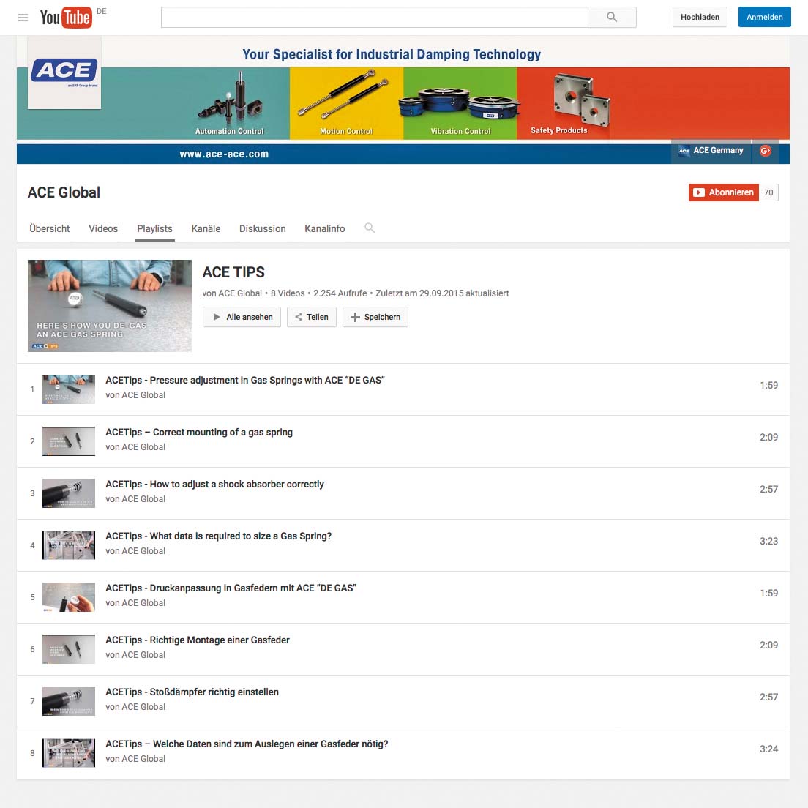Click the Motion Control banner label
Screen dimensions: 808x808
point(345,132)
